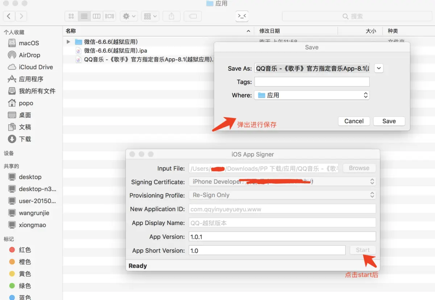Click the Tags field in Save dialog
Image resolution: width=435 pixels, height=300 pixels.
tap(312, 82)
